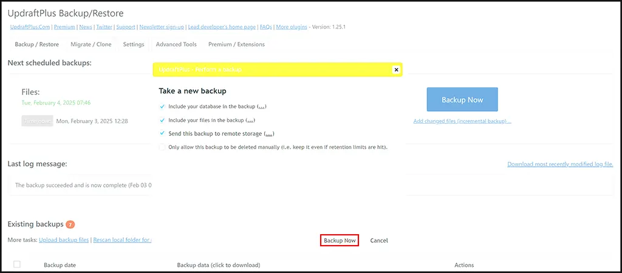Open the Backup / Restore tab
622x273 pixels.
point(37,44)
